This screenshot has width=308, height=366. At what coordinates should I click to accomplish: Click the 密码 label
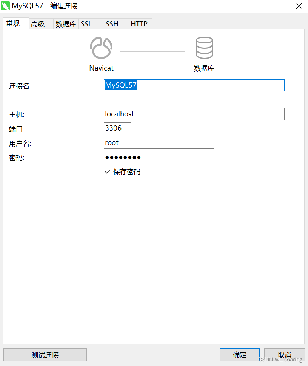tap(17, 158)
